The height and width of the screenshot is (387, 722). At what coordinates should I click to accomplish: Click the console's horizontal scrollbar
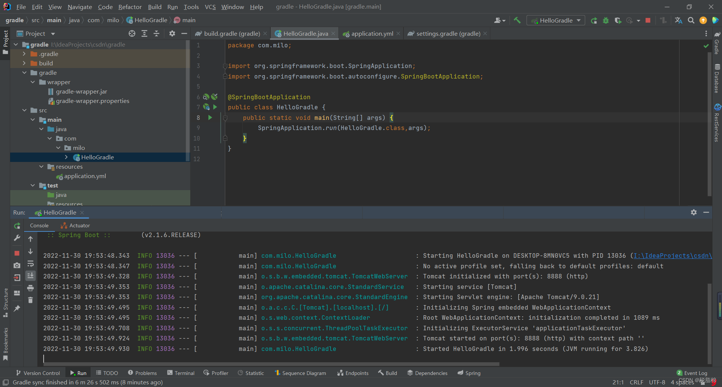[x=271, y=364]
